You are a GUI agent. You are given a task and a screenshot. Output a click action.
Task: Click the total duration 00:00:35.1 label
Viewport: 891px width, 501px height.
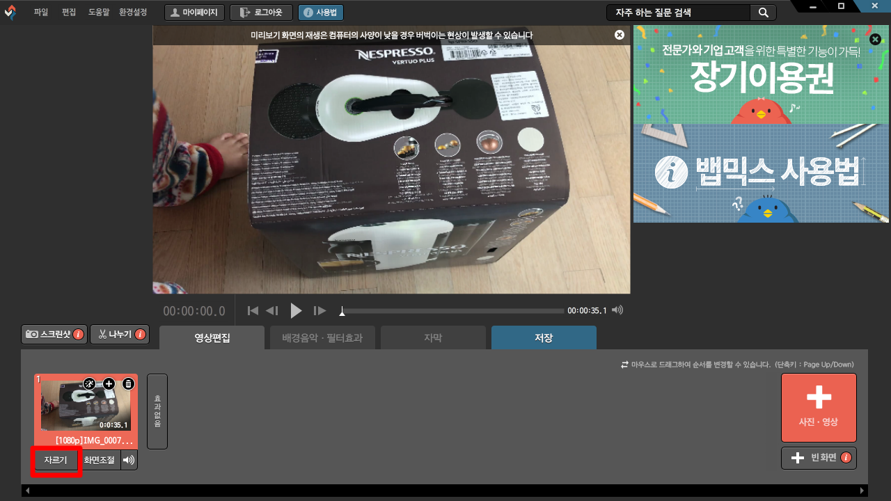click(x=588, y=310)
